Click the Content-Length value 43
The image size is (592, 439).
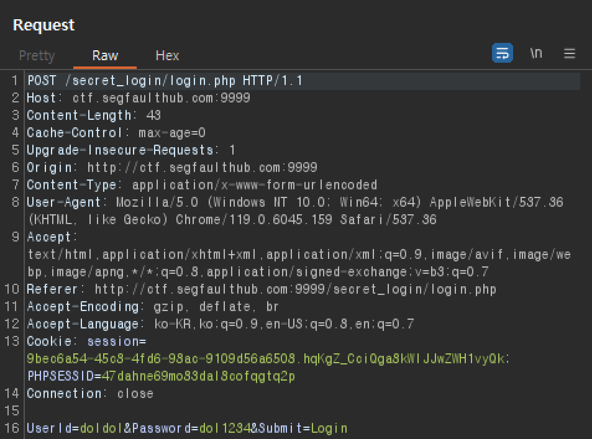153,115
